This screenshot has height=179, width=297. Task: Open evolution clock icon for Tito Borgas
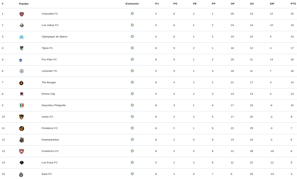point(132,82)
